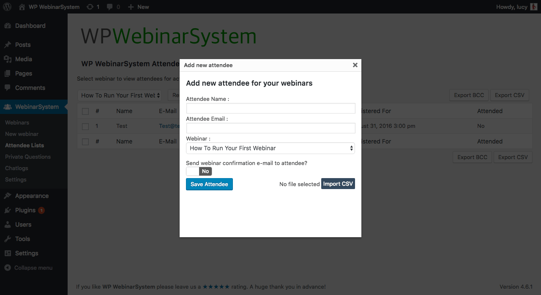The height and width of the screenshot is (295, 541).
Task: Click the home icon beside WP WebinarSystem
Action: (22, 7)
